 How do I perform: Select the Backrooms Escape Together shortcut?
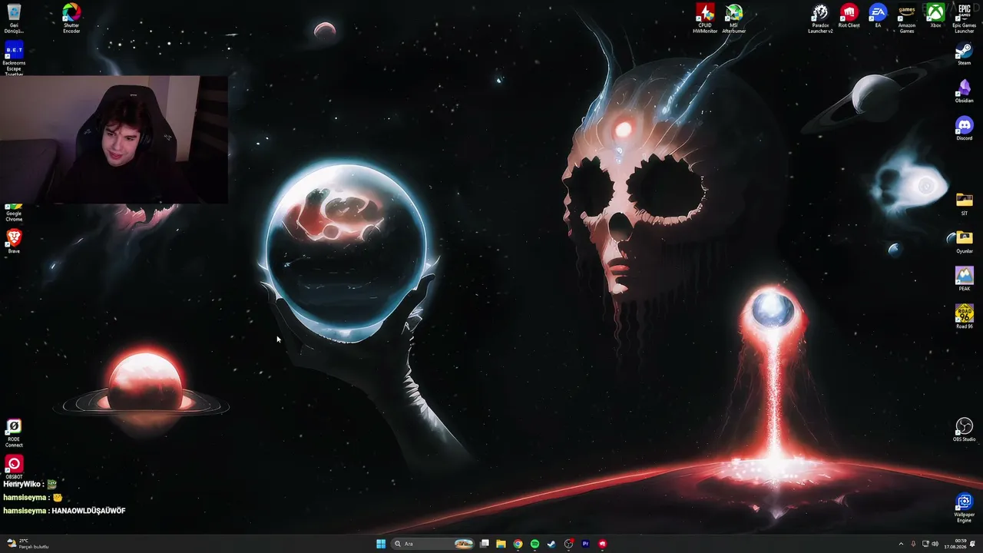coord(14,59)
